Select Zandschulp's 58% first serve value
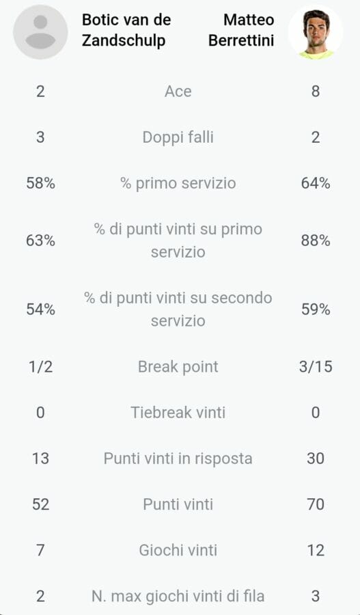Image resolution: width=360 pixels, height=615 pixels. (x=40, y=183)
